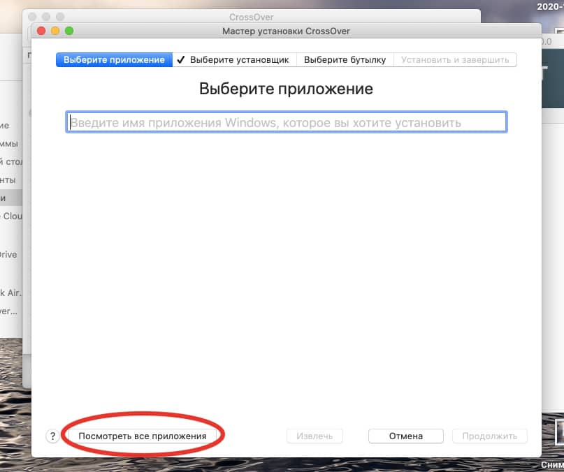Screen dimensions: 564x472
Task: Focus the Windows application name search field
Action: (287, 122)
